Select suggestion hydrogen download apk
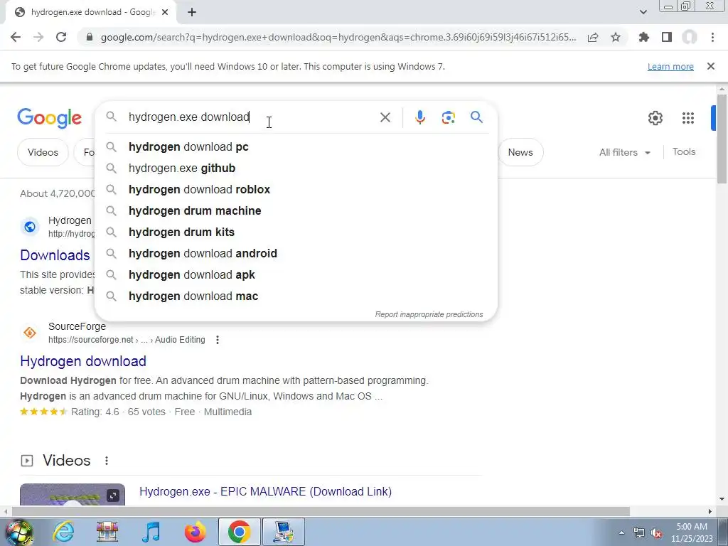Viewport: 728px width, 546px height. tap(296, 275)
